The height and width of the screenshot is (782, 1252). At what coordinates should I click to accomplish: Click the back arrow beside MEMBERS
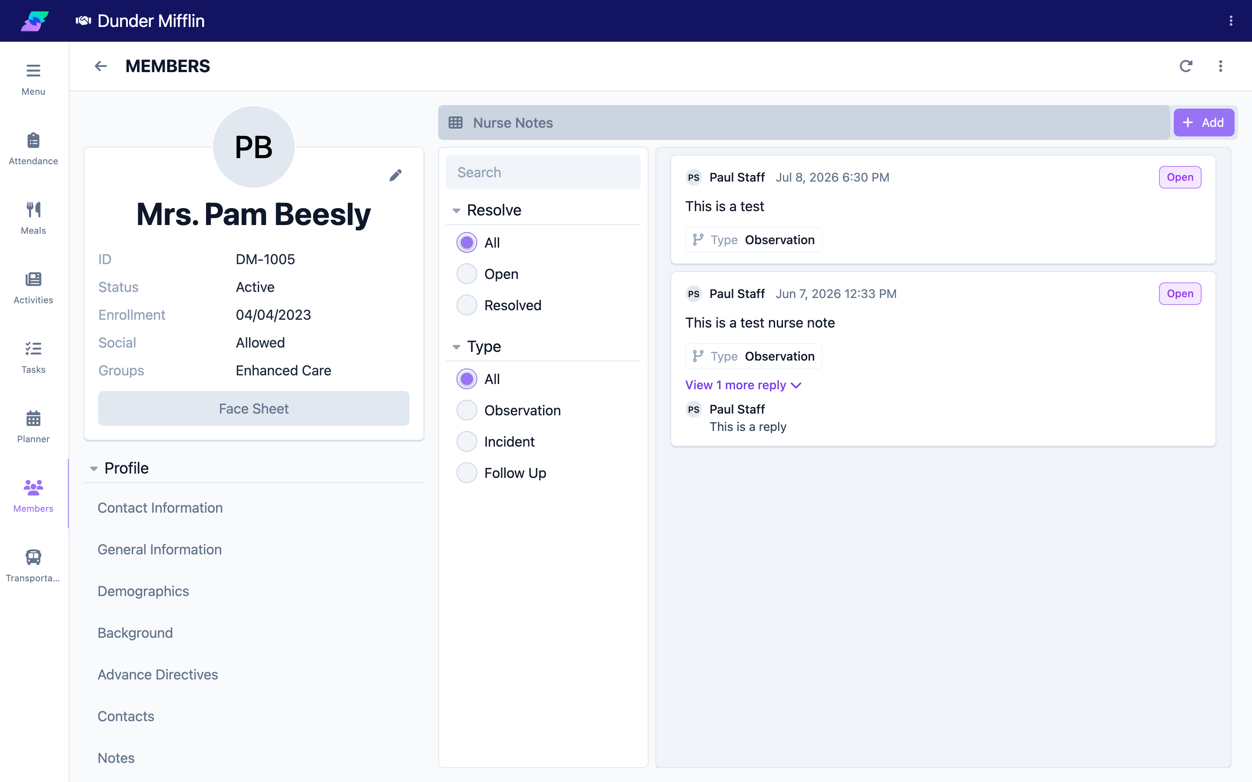pos(100,66)
